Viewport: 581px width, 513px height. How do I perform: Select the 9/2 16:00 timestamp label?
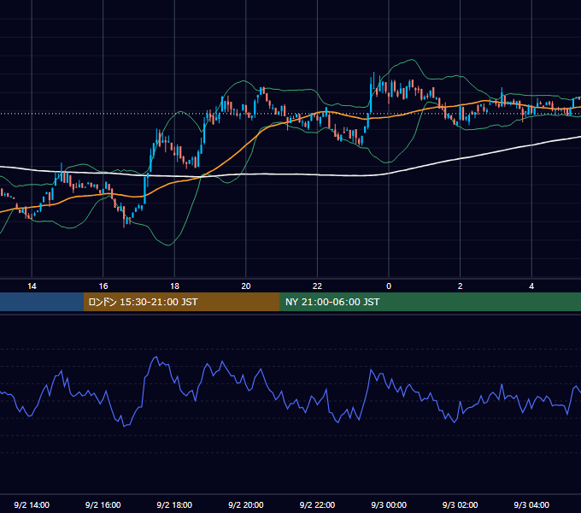click(x=103, y=504)
